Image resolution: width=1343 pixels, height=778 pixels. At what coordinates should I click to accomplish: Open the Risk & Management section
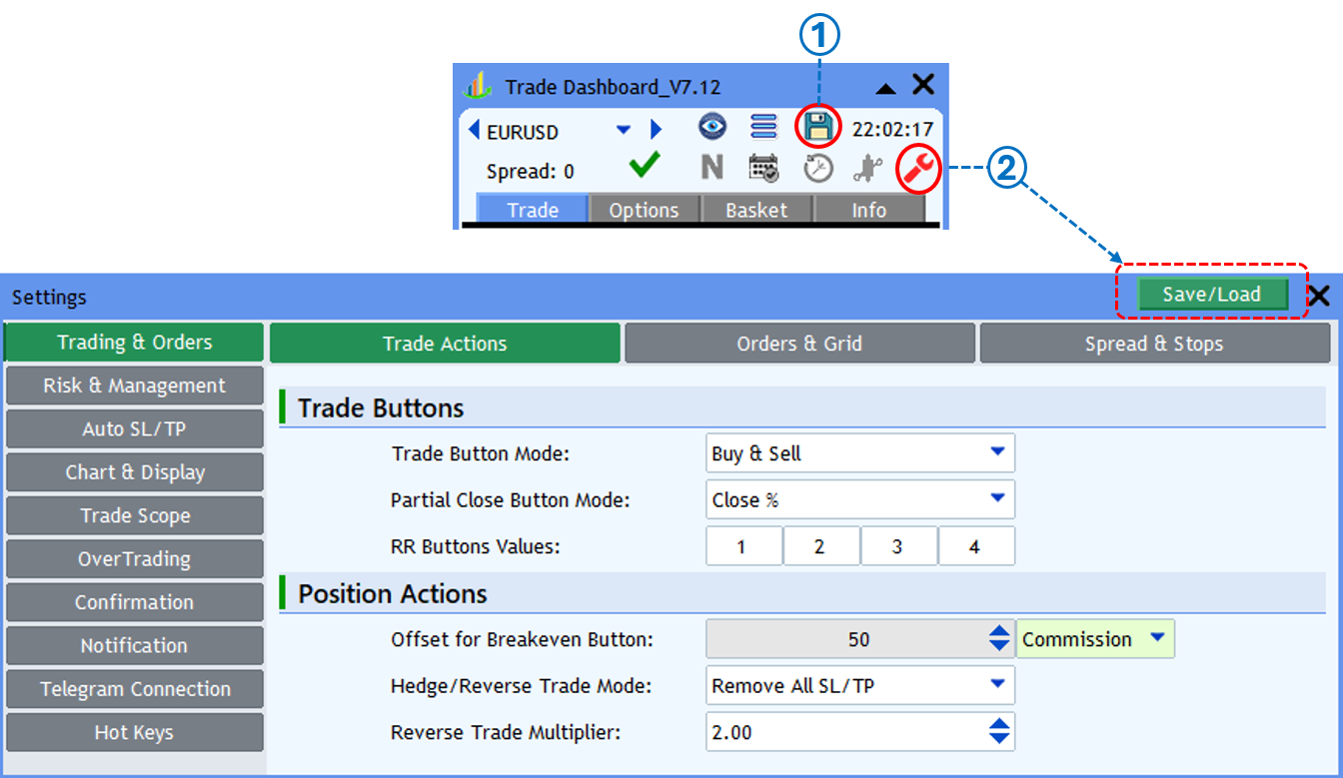click(134, 386)
